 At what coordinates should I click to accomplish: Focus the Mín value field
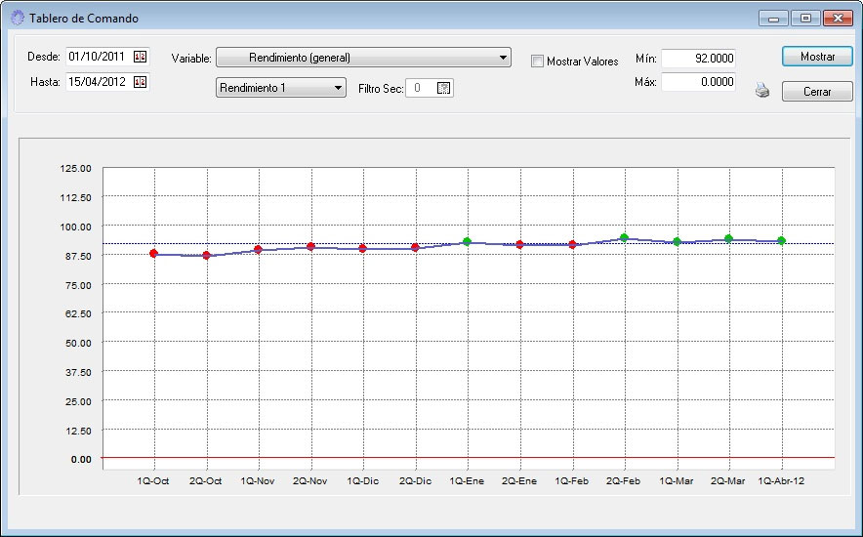coord(698,59)
